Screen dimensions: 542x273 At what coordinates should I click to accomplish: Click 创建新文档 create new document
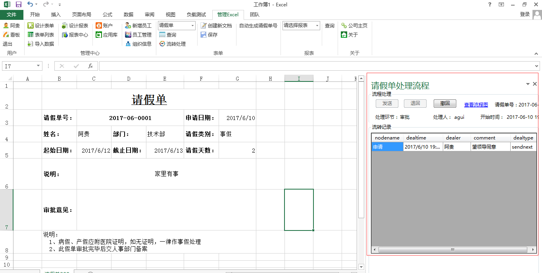(x=216, y=25)
